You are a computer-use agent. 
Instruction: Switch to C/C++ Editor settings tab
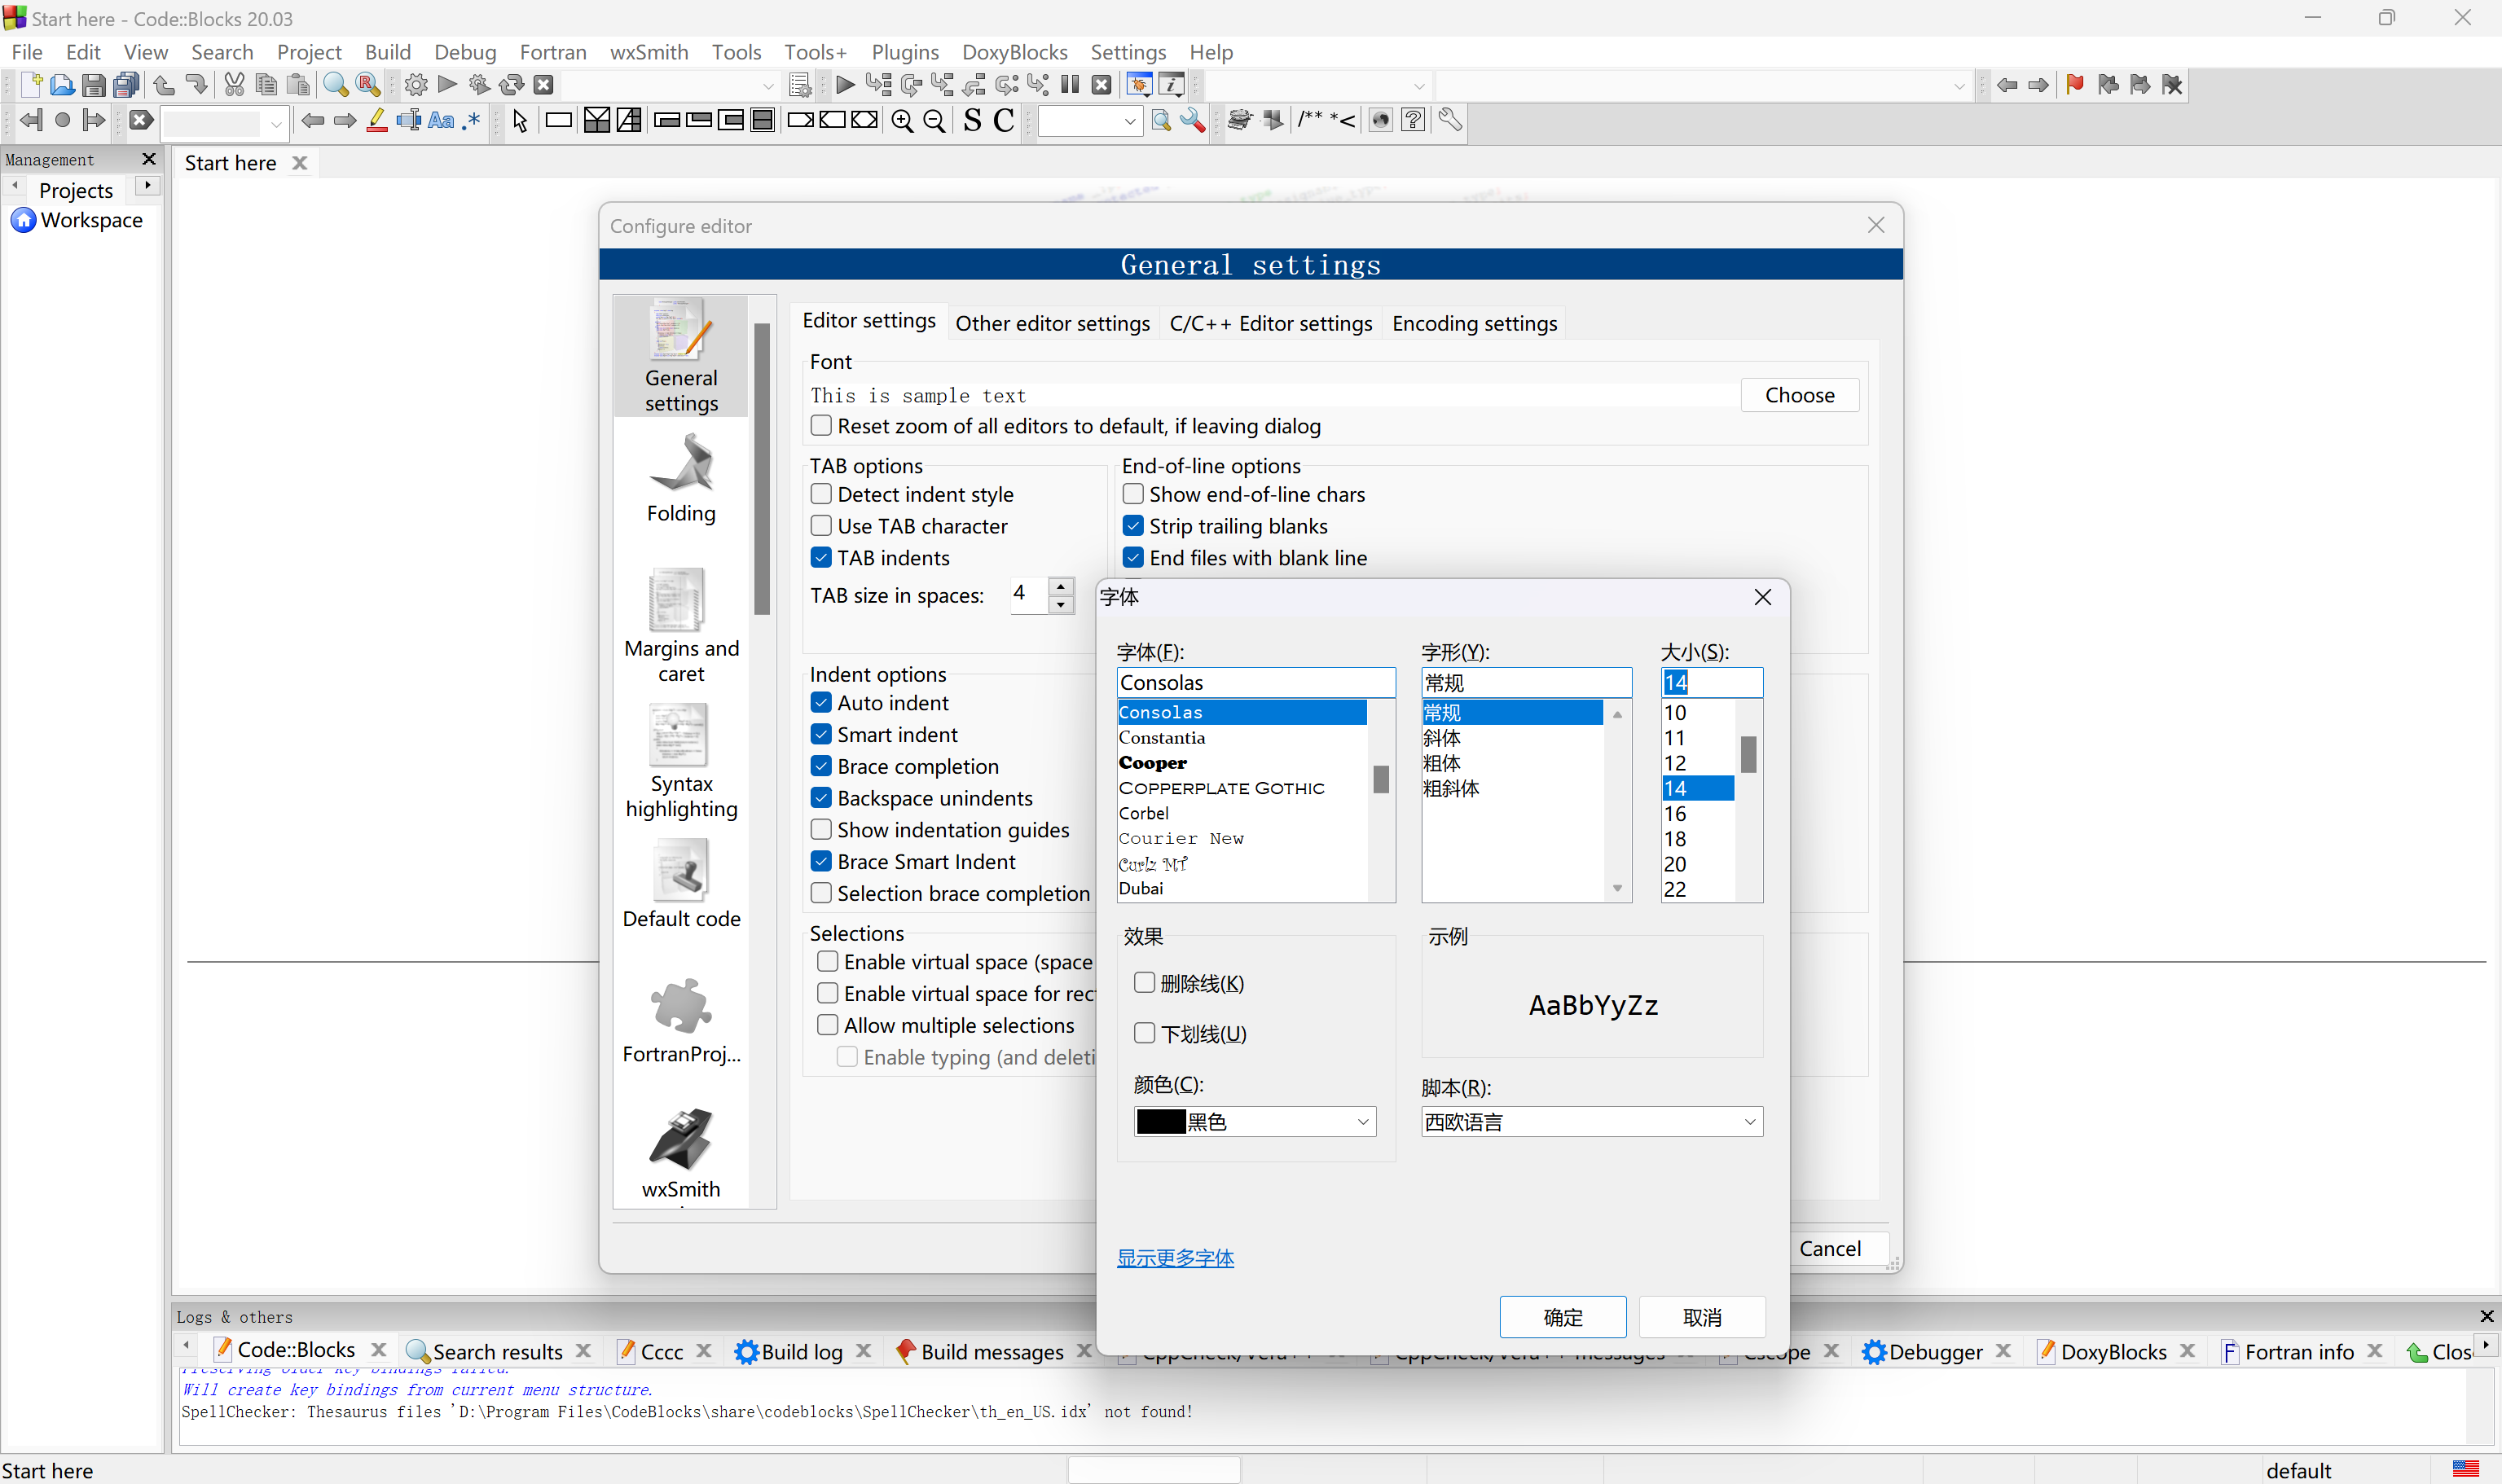[x=1270, y=323]
